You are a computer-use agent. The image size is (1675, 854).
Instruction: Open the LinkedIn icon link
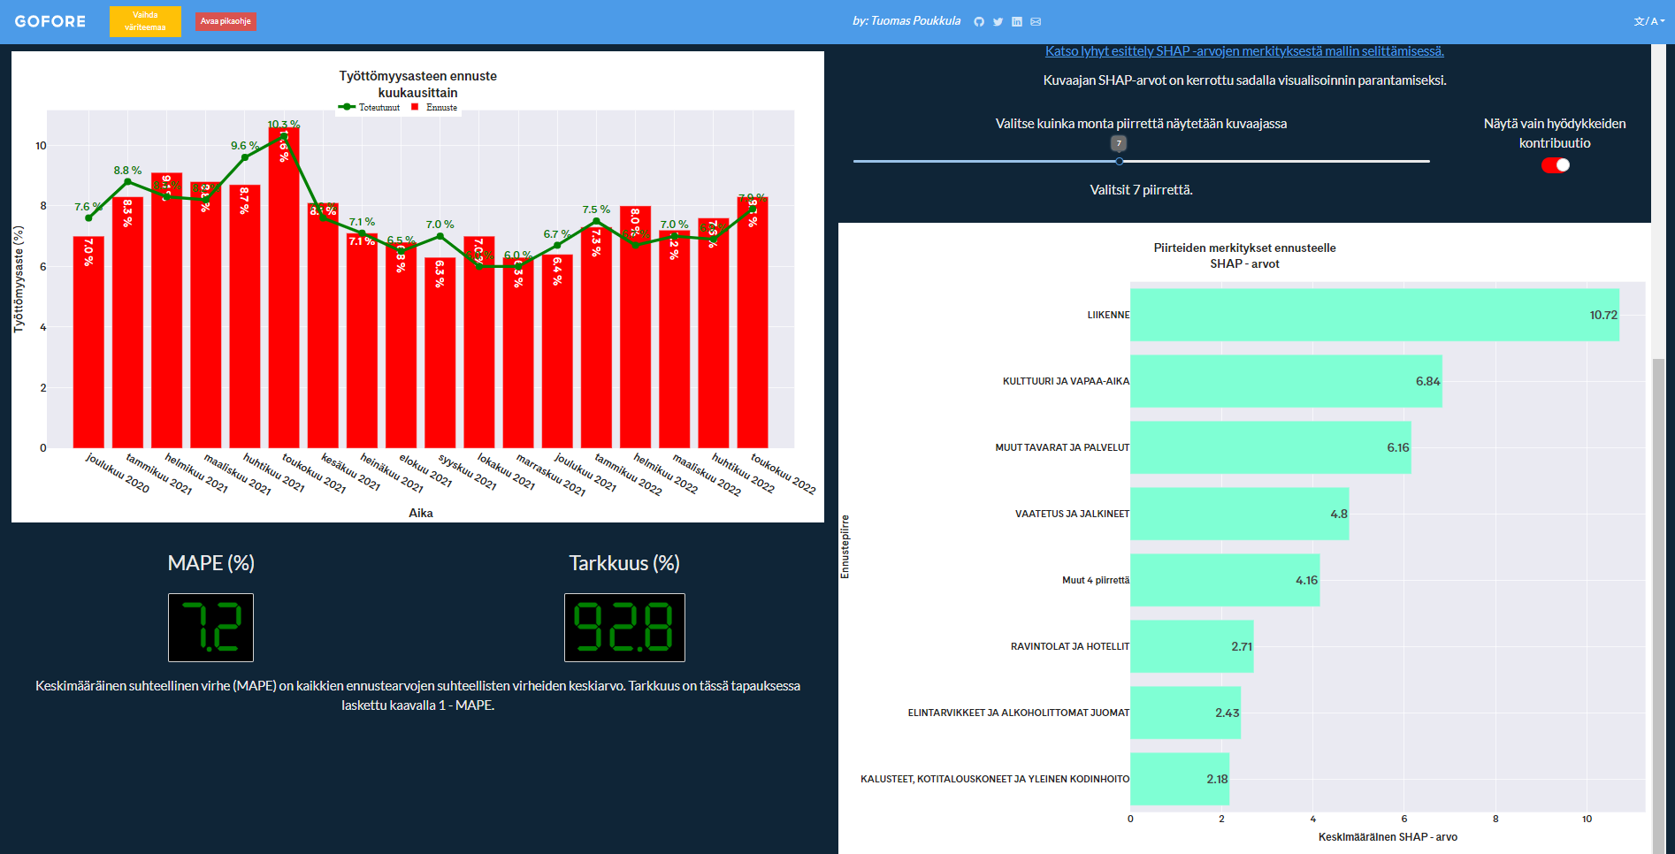1017,22
